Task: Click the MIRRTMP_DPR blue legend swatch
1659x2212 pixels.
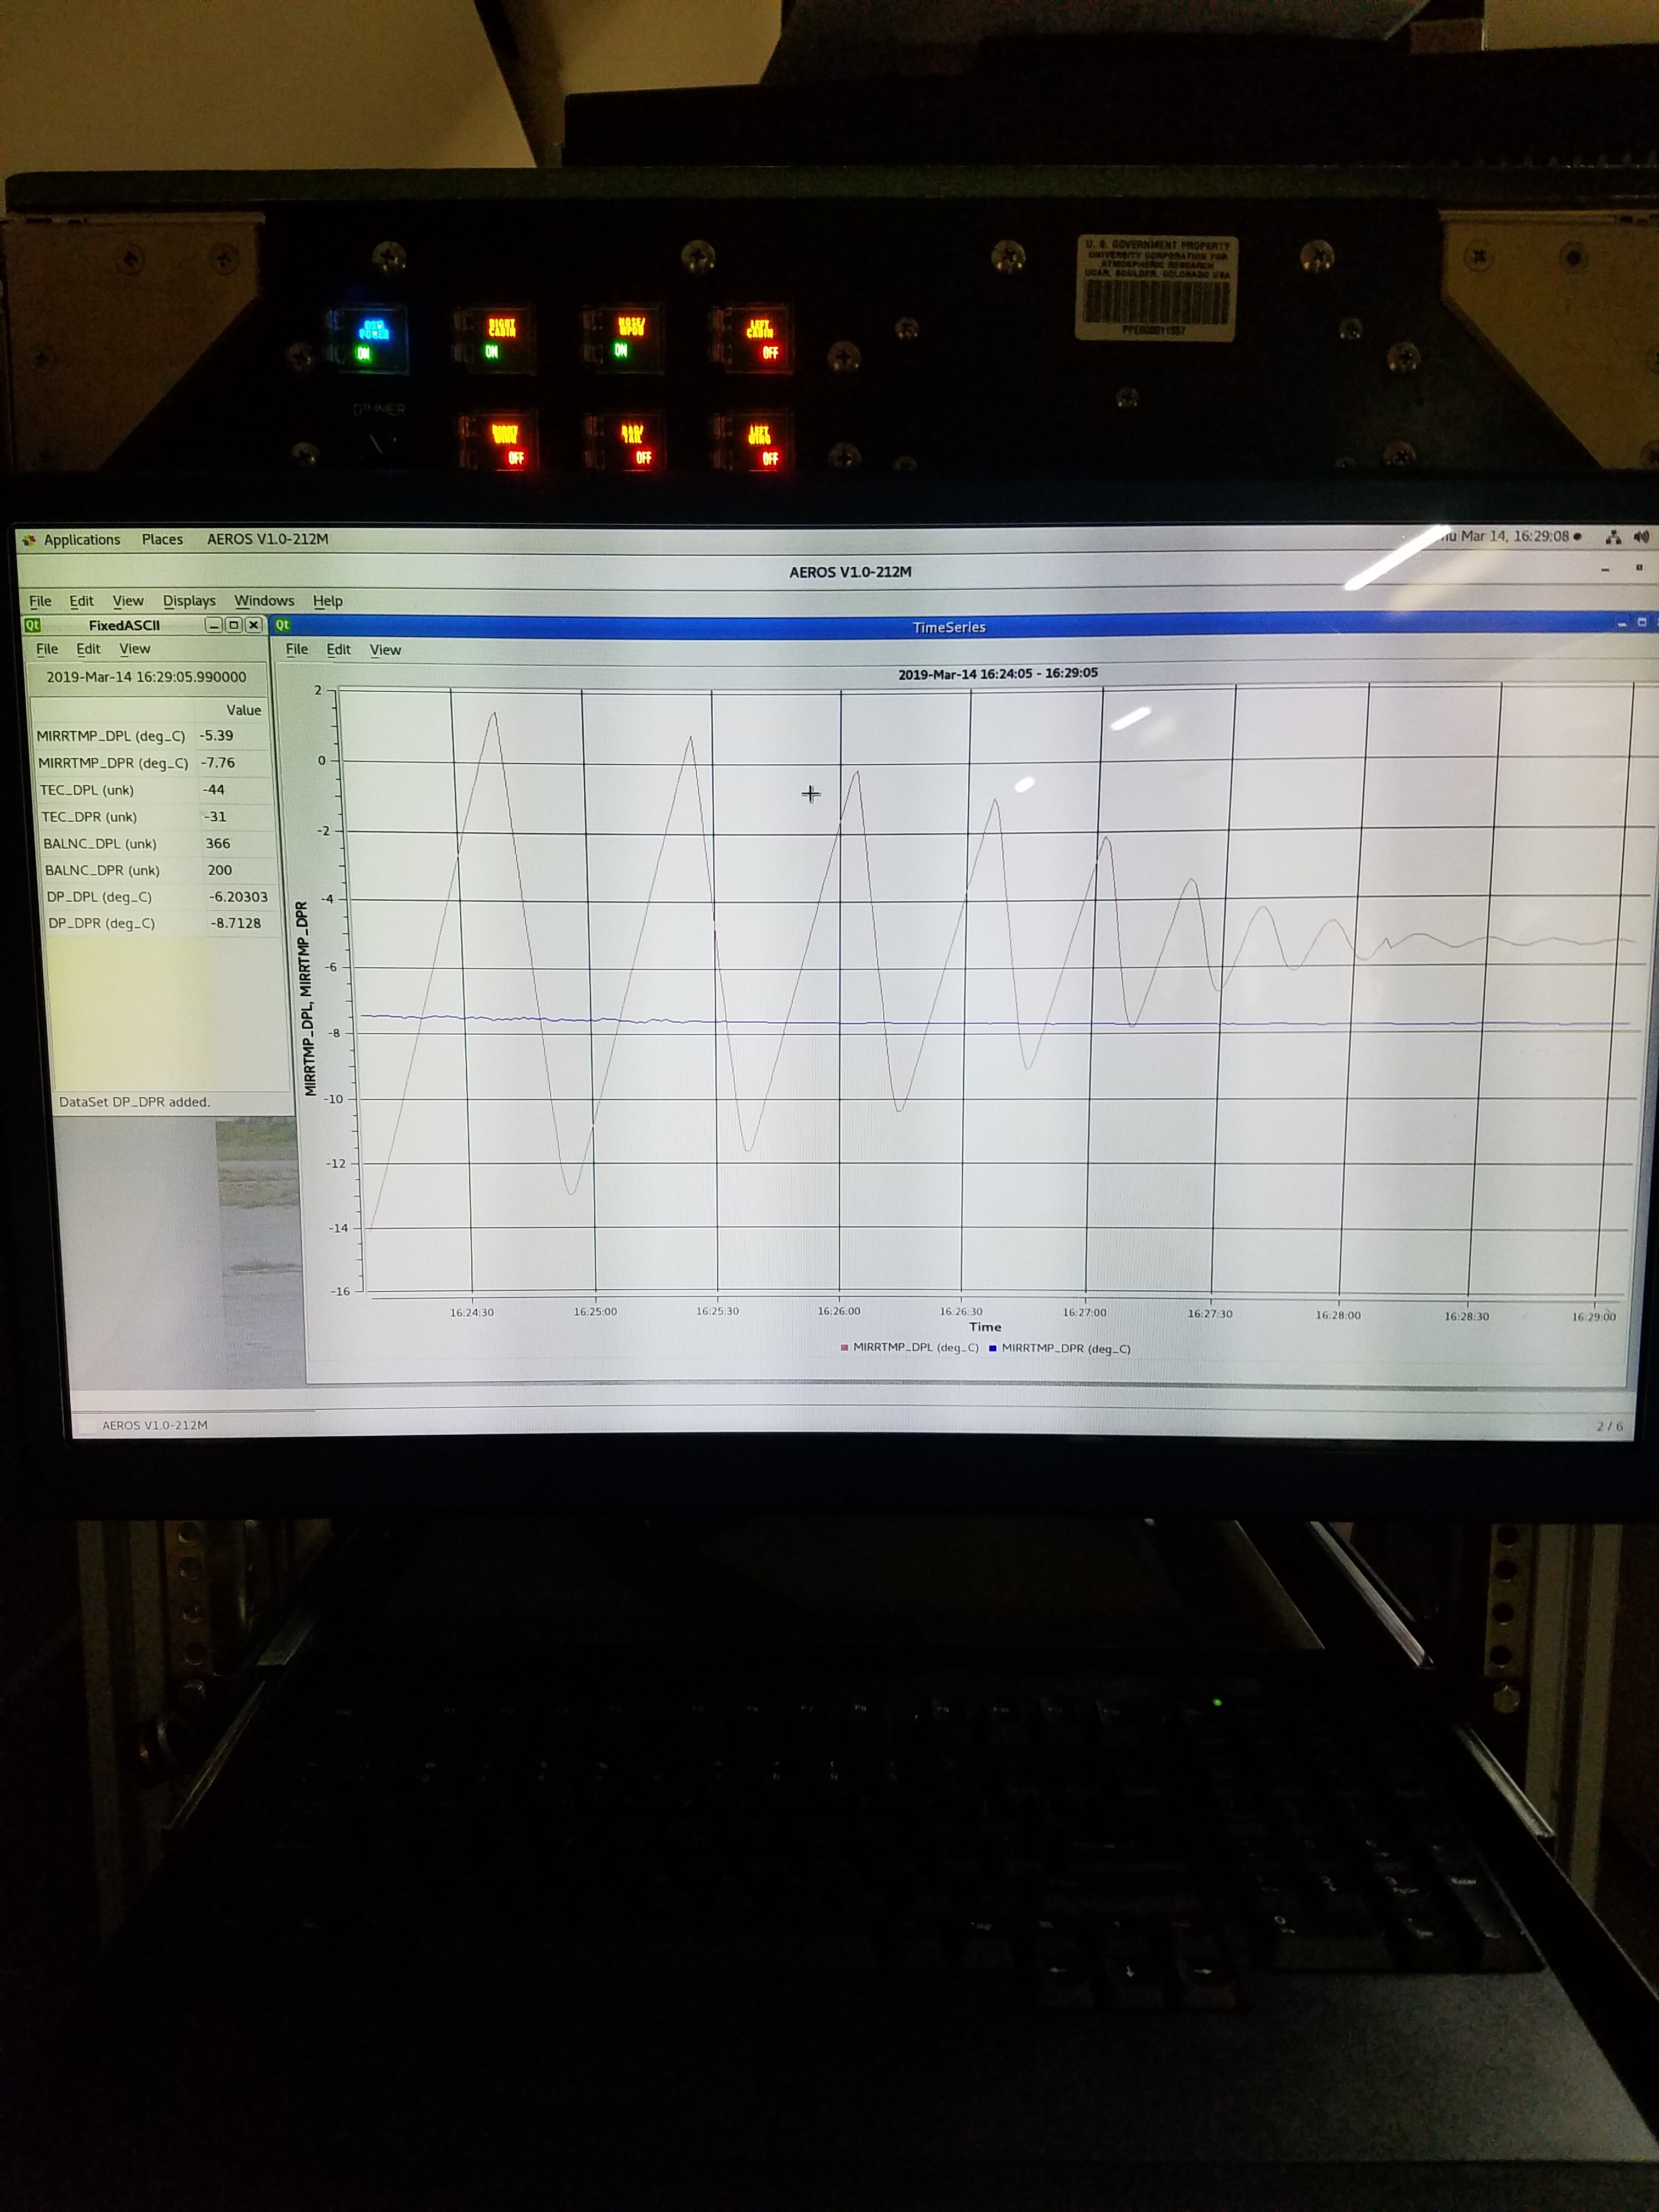Action: [x=993, y=1349]
